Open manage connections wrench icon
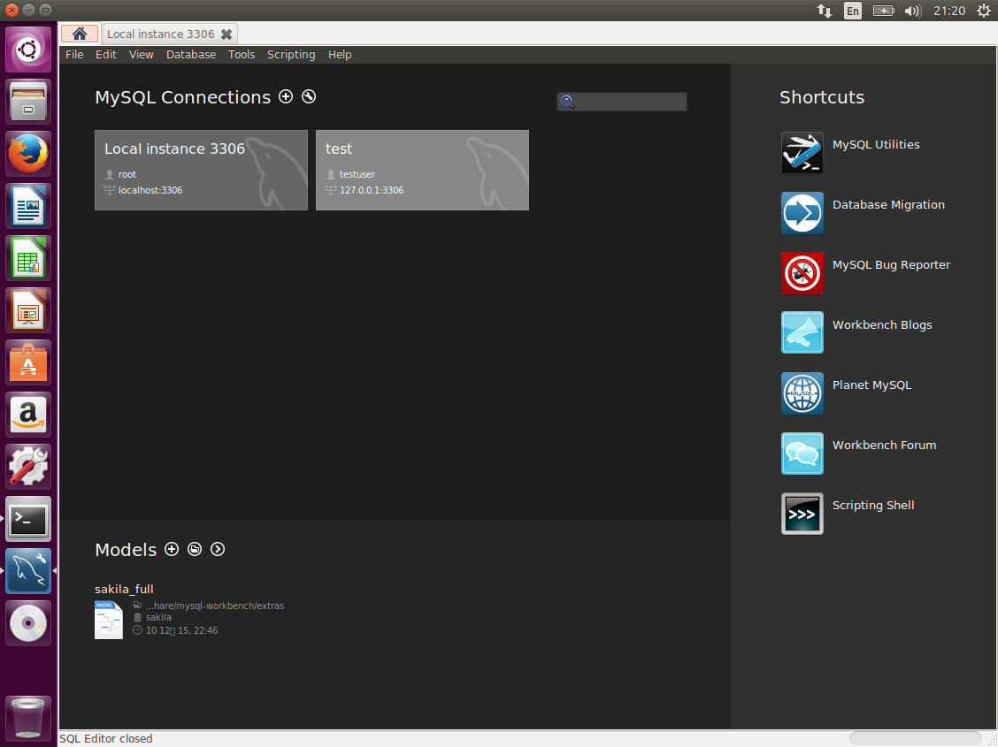998x747 pixels. point(309,96)
